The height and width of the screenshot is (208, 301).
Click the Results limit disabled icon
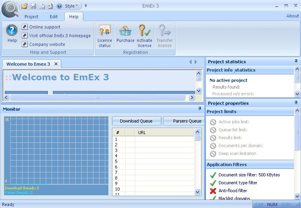coord(213,138)
